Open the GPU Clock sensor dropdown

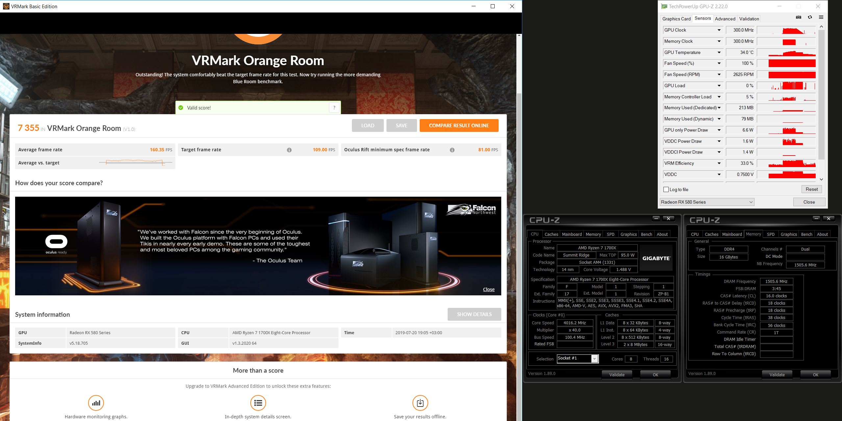pos(719,30)
